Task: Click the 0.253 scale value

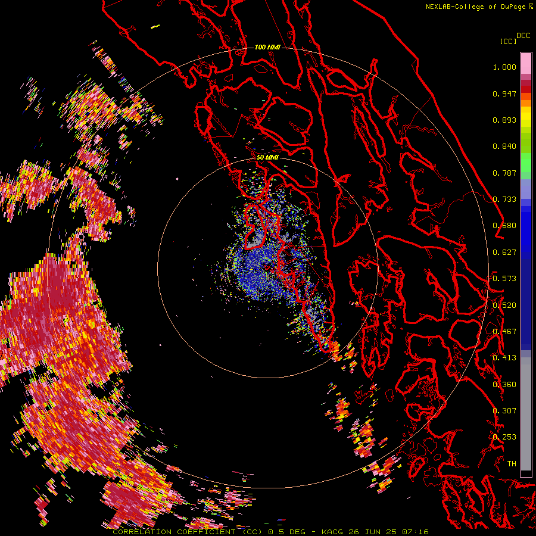Action: pos(504,437)
